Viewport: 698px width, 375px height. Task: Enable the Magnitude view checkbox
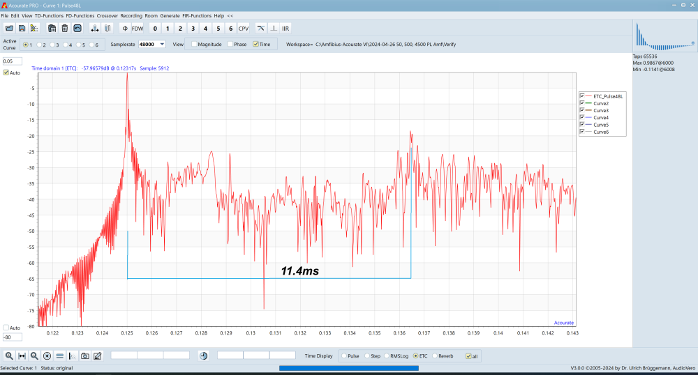[x=195, y=44]
